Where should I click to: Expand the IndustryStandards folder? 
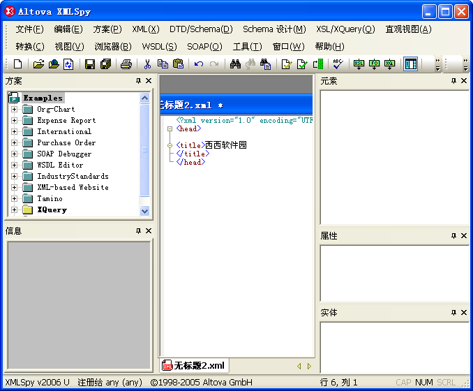pos(14,177)
